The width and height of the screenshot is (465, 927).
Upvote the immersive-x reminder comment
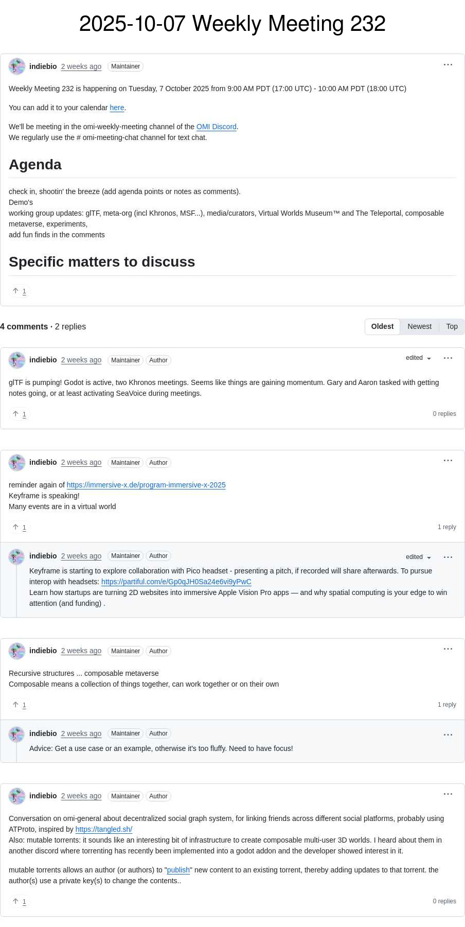[20, 527]
